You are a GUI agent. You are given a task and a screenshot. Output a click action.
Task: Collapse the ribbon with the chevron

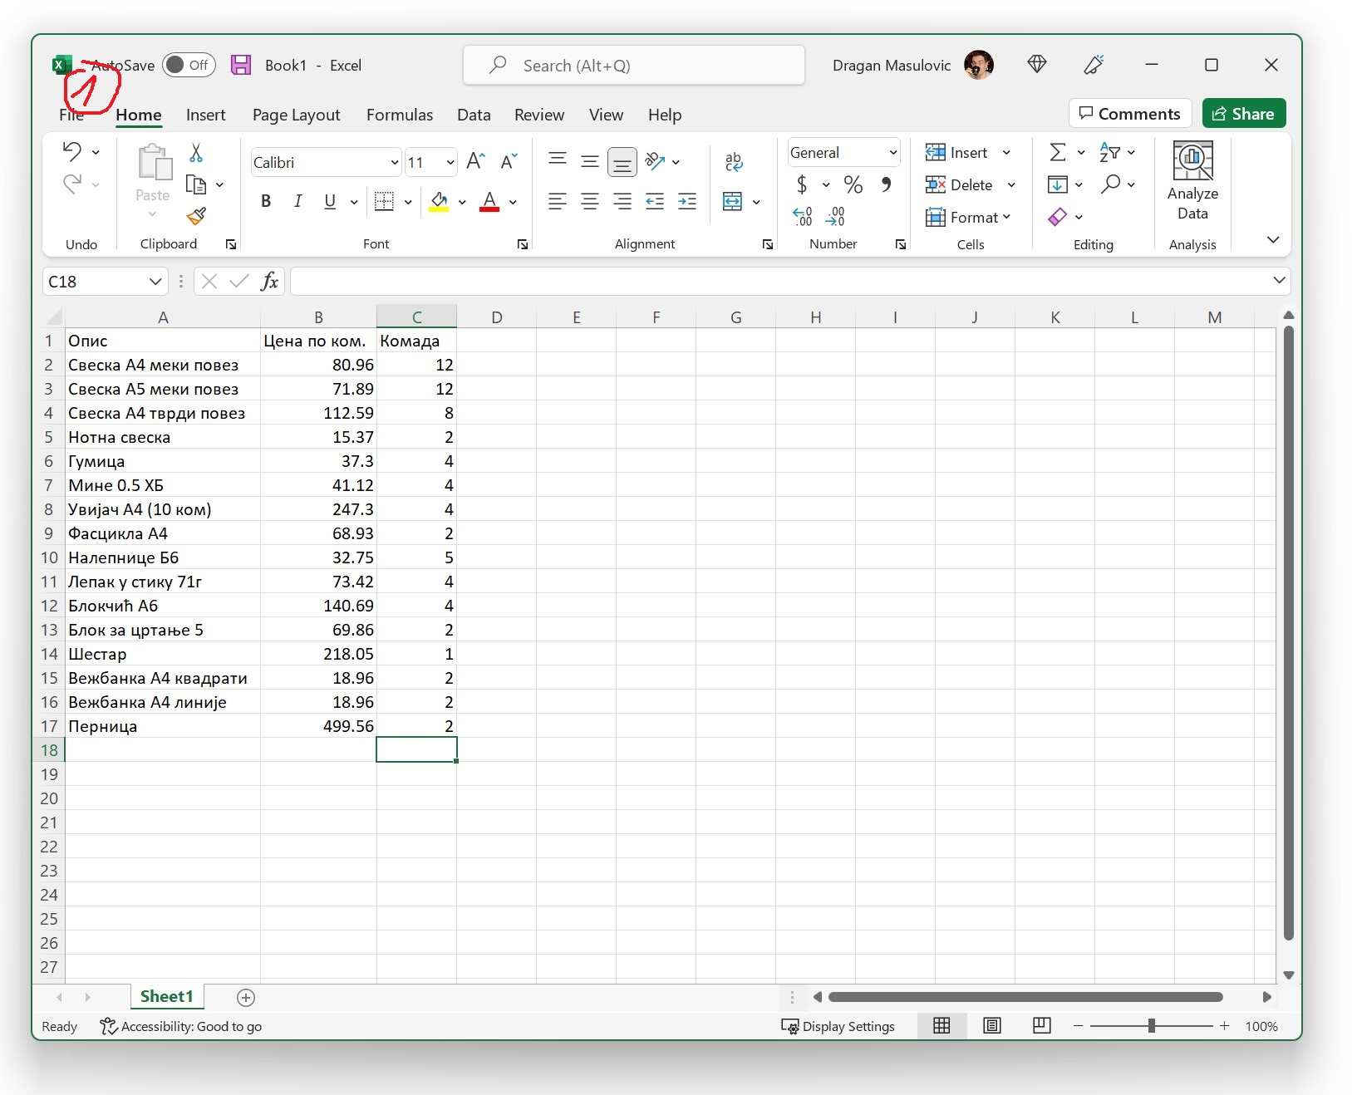click(1272, 240)
